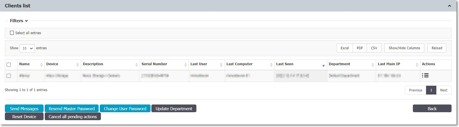
Task: Sort by the Device column
Action: coord(63,64)
